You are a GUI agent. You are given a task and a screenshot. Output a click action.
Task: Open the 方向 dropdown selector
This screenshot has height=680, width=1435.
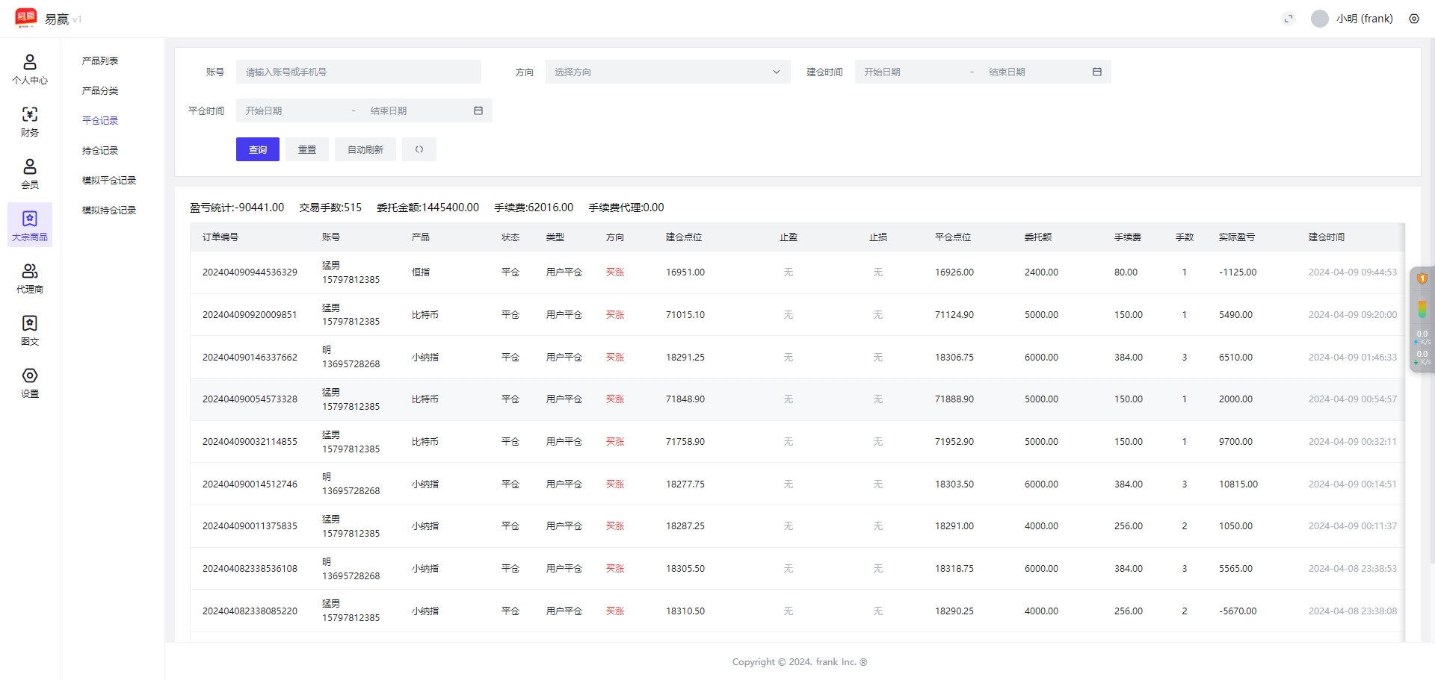point(667,72)
